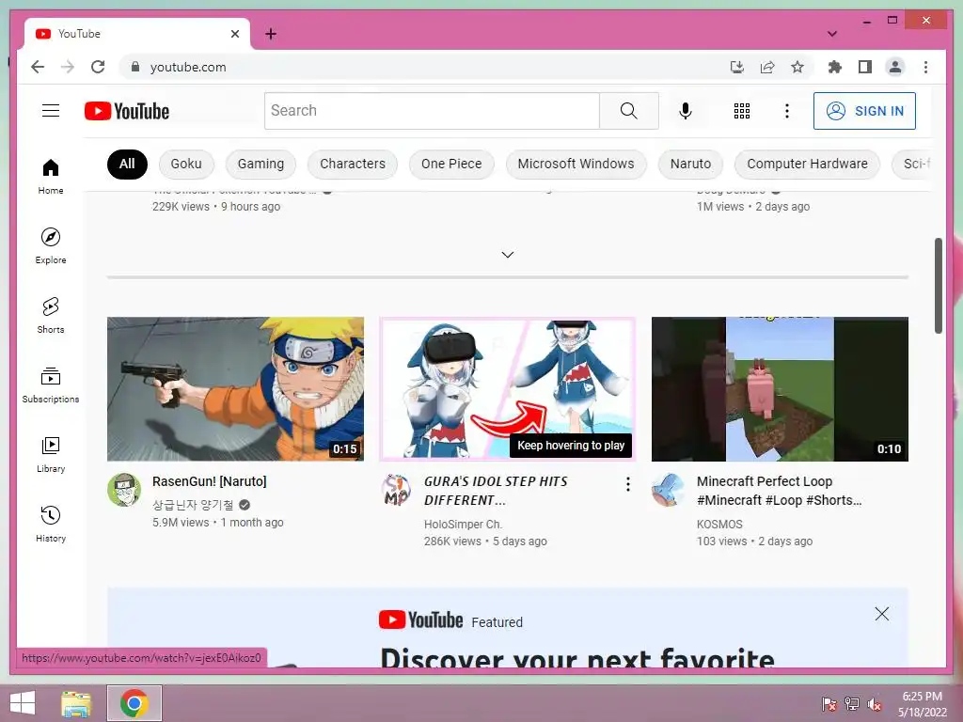Open Chrome profile avatar icon
Screen dimensions: 963x722
click(895, 67)
